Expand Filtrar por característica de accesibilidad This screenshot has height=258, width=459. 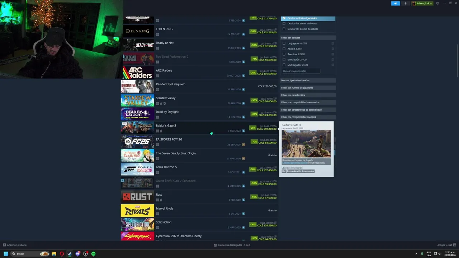click(x=308, y=110)
